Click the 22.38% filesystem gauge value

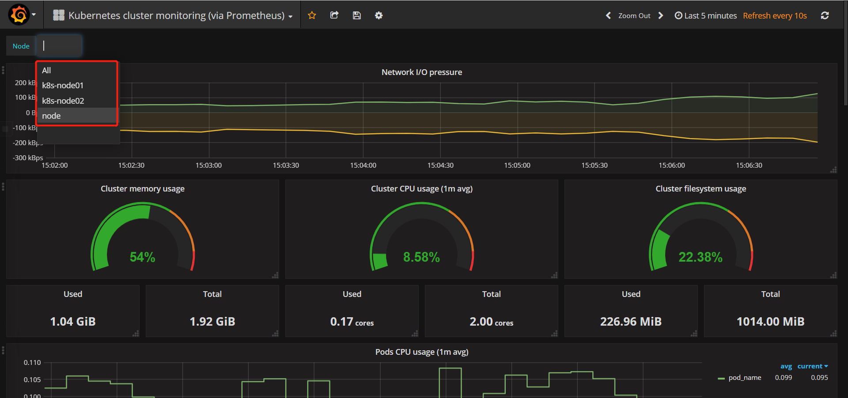(700, 257)
